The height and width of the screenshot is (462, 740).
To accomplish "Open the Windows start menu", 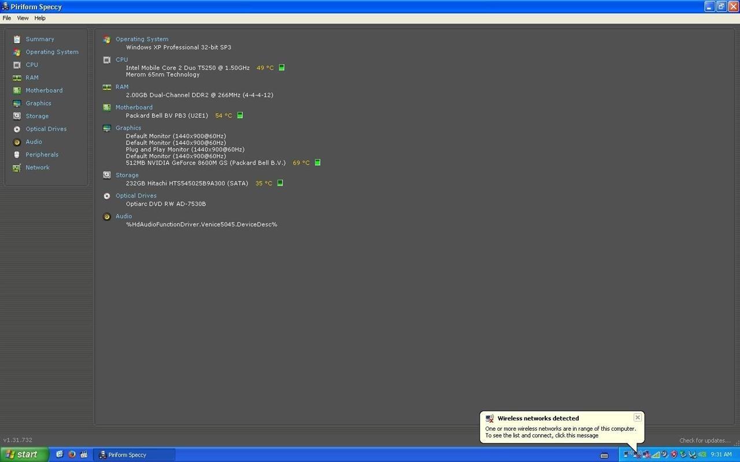I will coord(24,454).
